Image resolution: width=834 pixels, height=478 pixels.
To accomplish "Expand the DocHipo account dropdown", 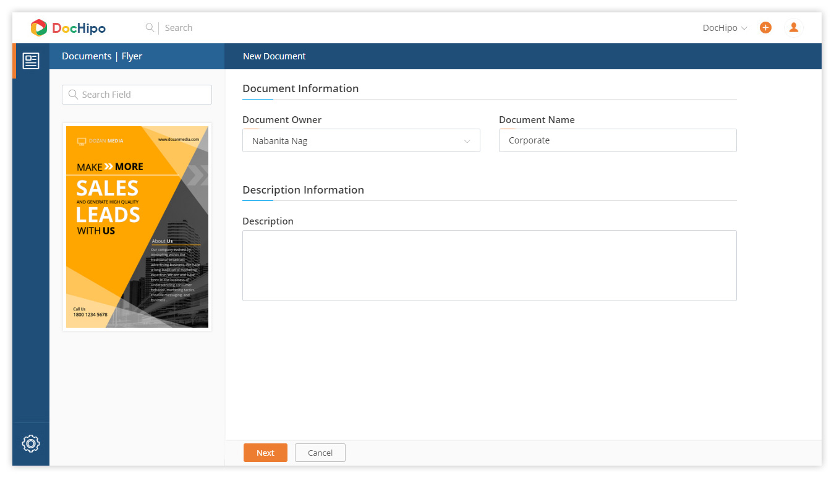I will pos(725,28).
